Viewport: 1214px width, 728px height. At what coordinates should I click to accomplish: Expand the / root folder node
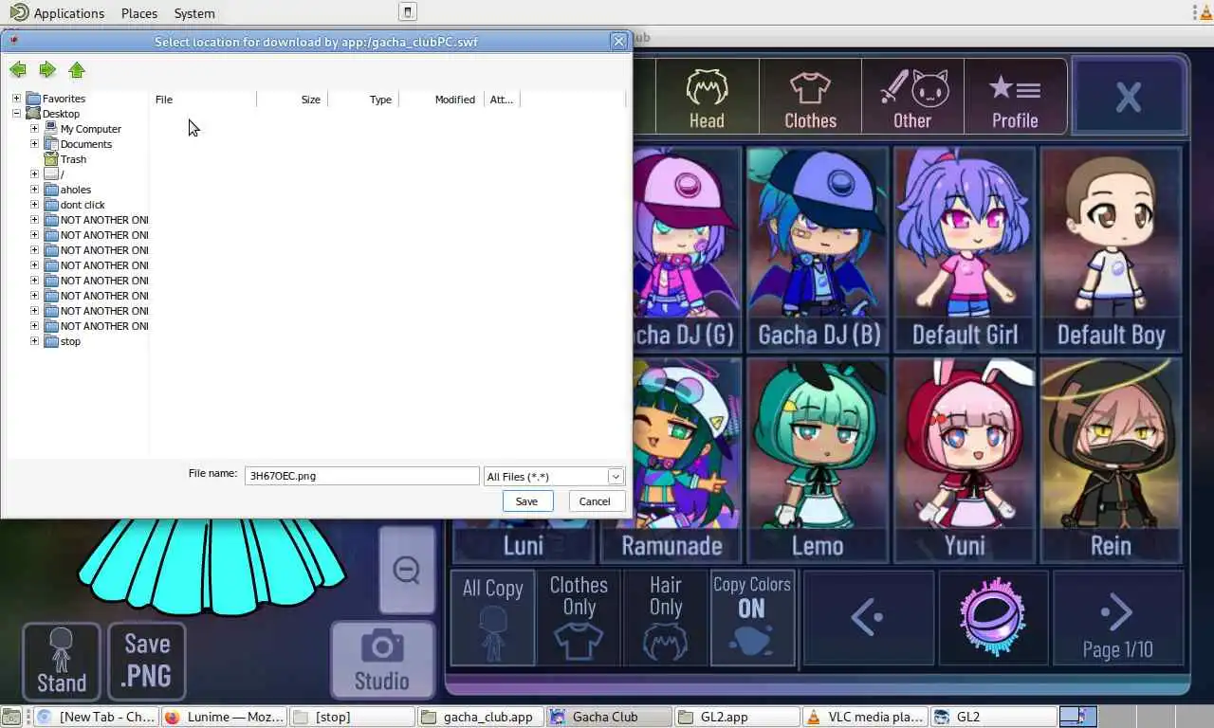35,174
